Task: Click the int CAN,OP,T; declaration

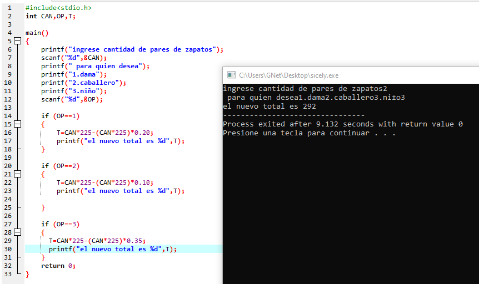Action: 51,16
